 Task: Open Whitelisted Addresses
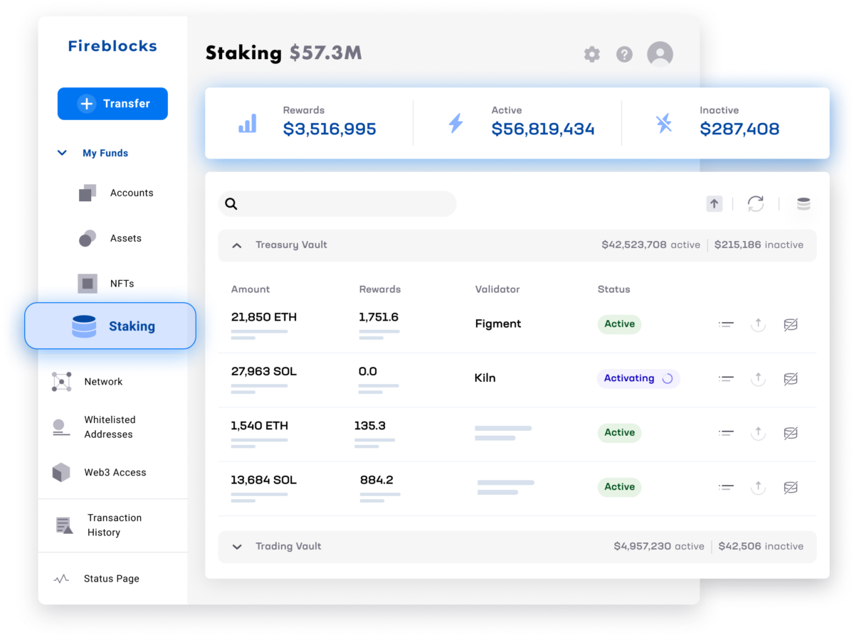pos(110,427)
